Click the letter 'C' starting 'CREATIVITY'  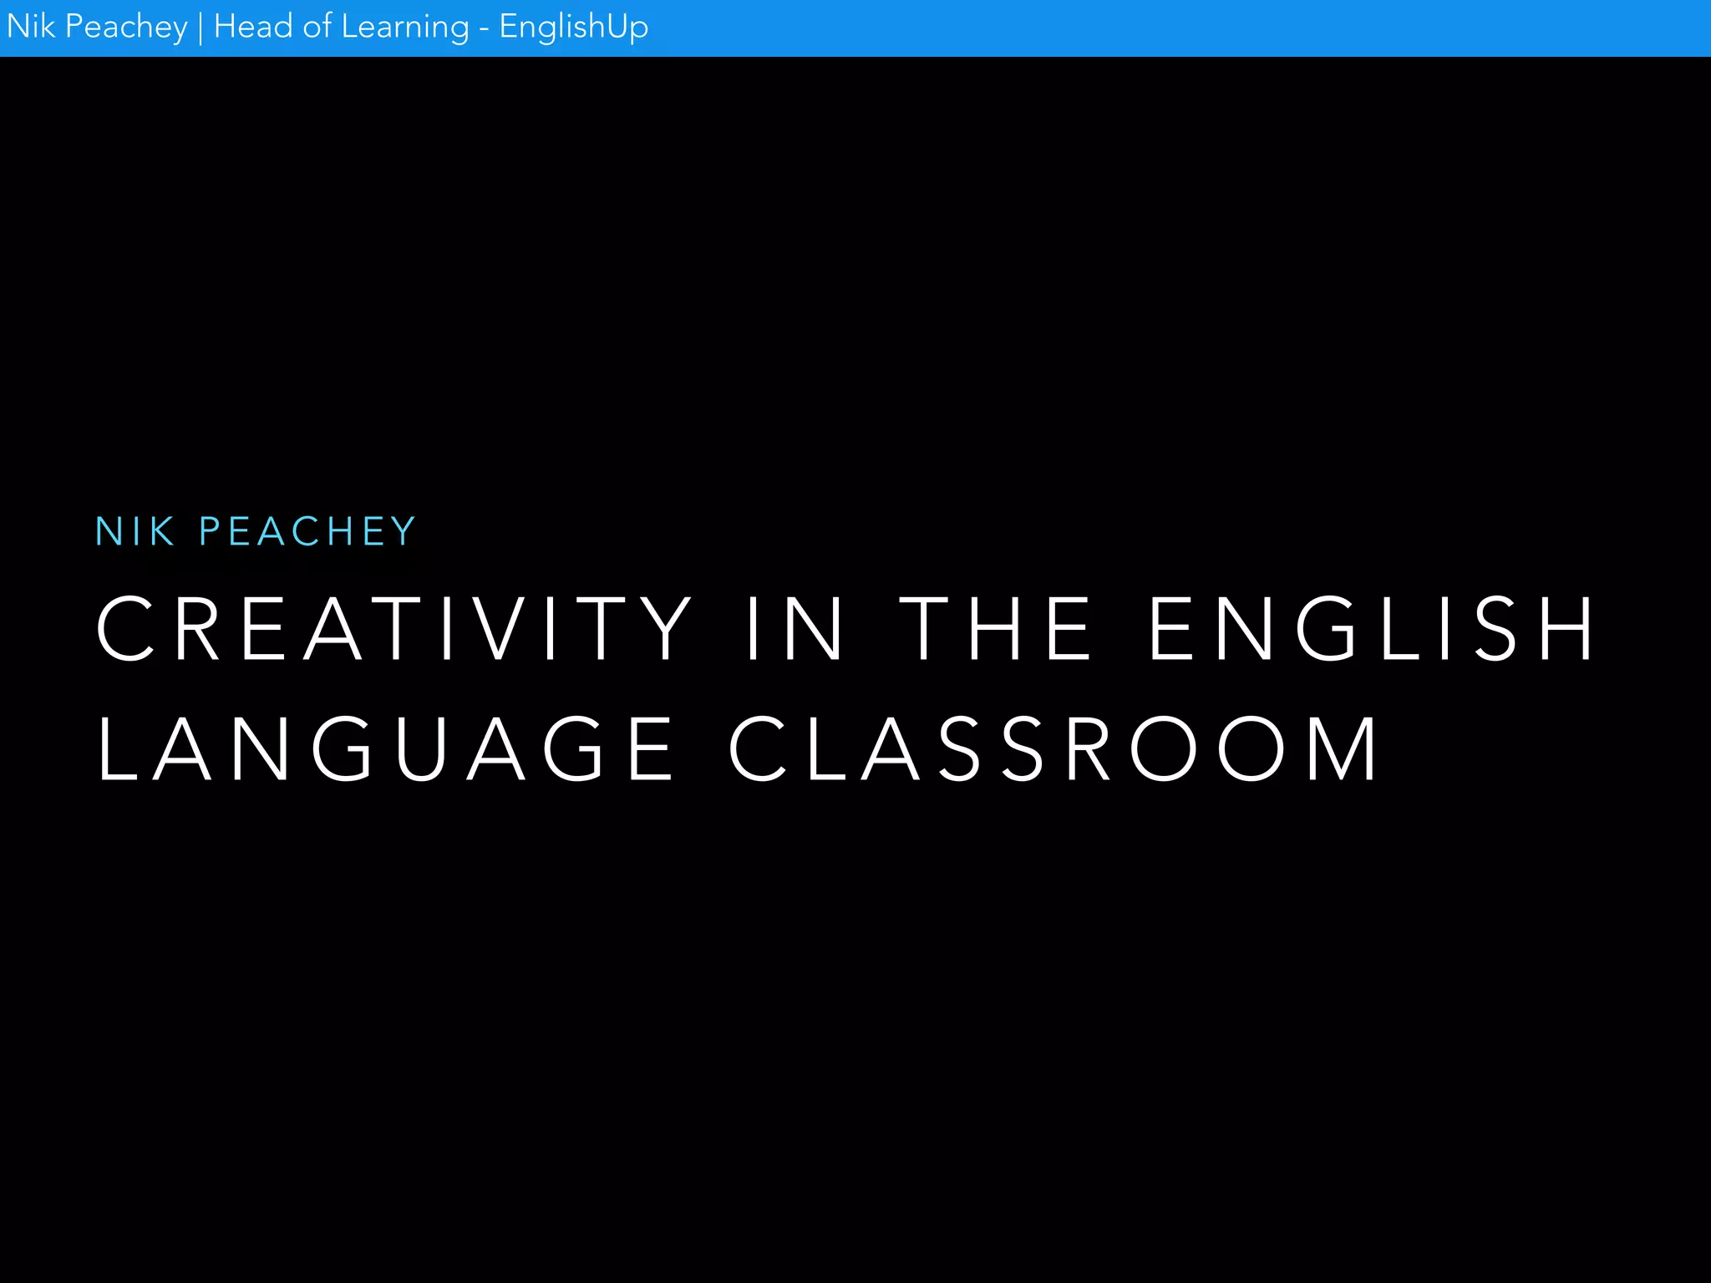point(125,629)
